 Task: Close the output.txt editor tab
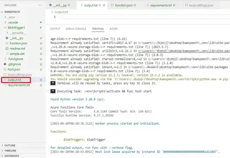(104, 5)
